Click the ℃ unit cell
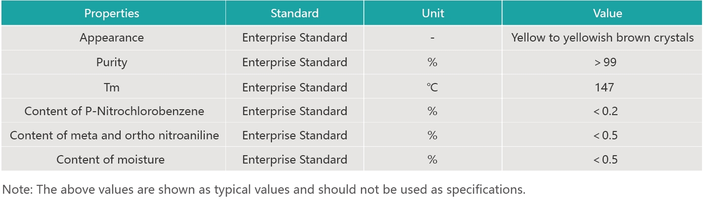The image size is (703, 211). pyautogui.click(x=433, y=87)
